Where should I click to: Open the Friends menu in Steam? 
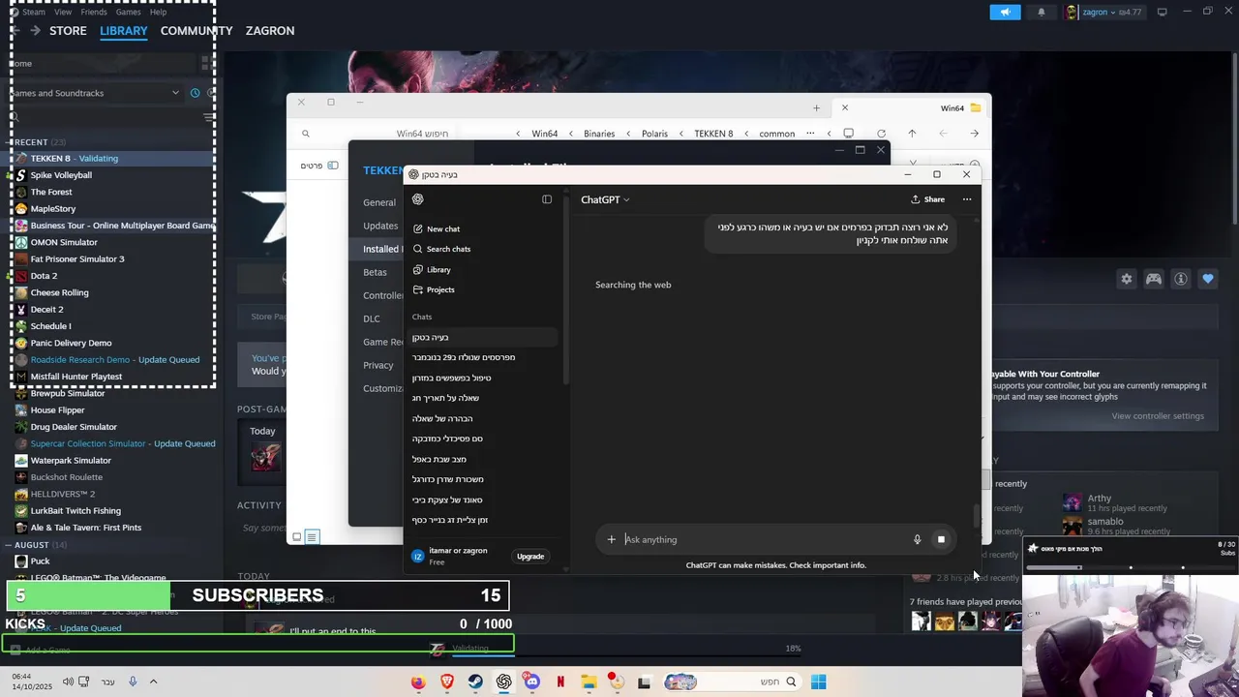[x=94, y=12]
